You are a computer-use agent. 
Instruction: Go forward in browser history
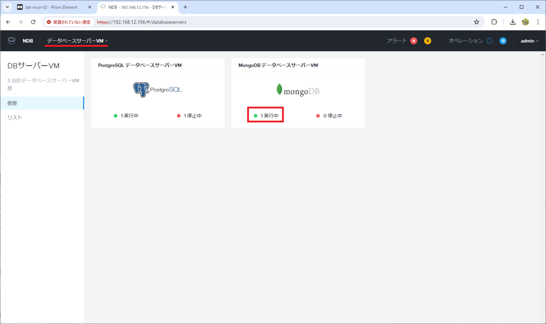[20, 22]
